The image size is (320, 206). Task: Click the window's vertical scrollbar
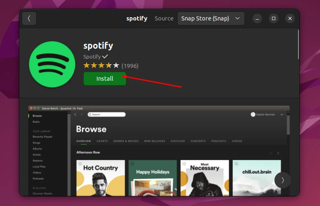tap(298, 45)
